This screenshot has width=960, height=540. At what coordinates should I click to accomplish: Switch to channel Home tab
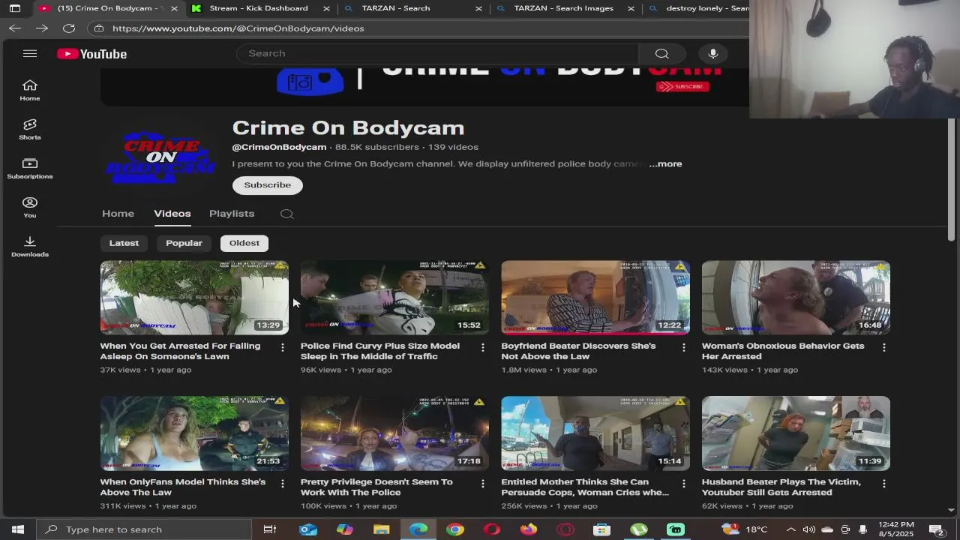click(118, 214)
